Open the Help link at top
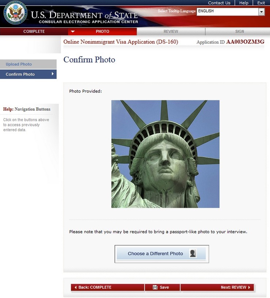 [x=244, y=3]
